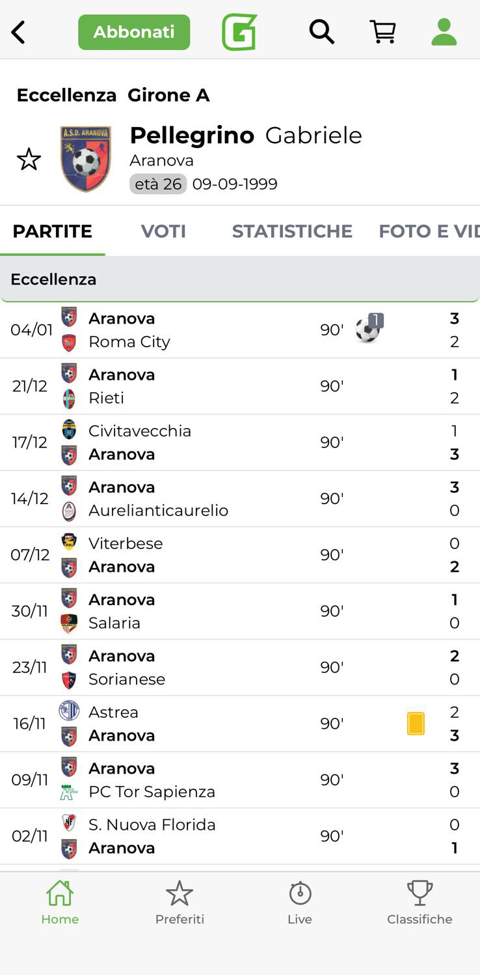Toggle favorite star for Pellegrino
This screenshot has height=975, width=480.
(29, 160)
